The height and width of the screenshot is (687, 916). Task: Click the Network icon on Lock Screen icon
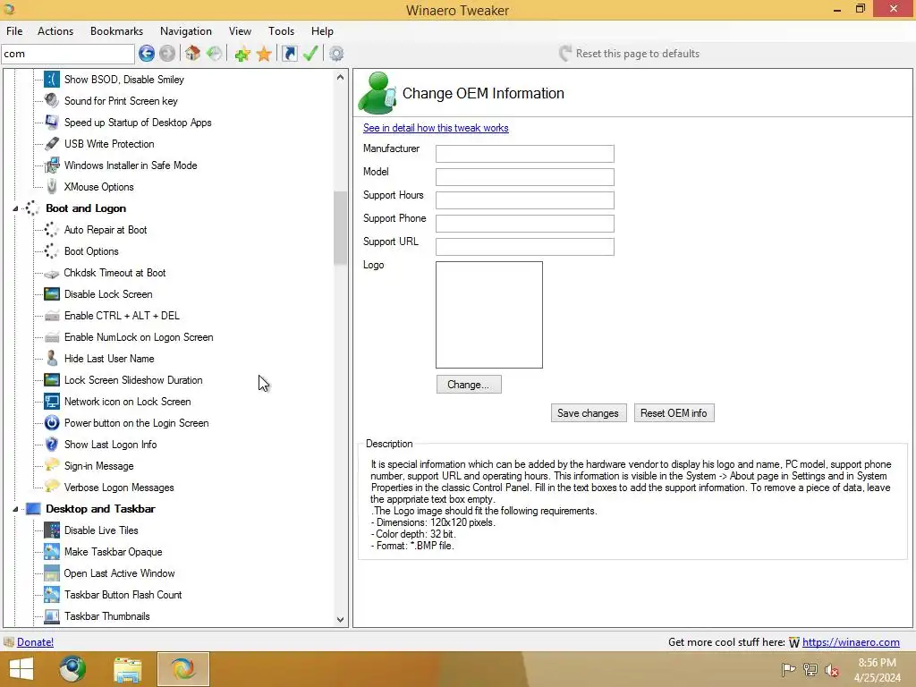tap(52, 402)
